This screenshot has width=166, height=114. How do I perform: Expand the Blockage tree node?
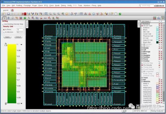(142, 52)
